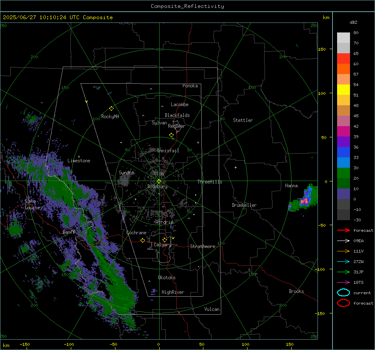Click the Brooks label
375x350 pixels.
pos(296,291)
